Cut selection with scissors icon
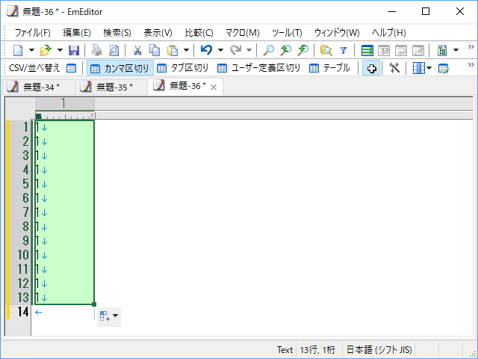The height and width of the screenshot is (359, 478). tap(137, 50)
